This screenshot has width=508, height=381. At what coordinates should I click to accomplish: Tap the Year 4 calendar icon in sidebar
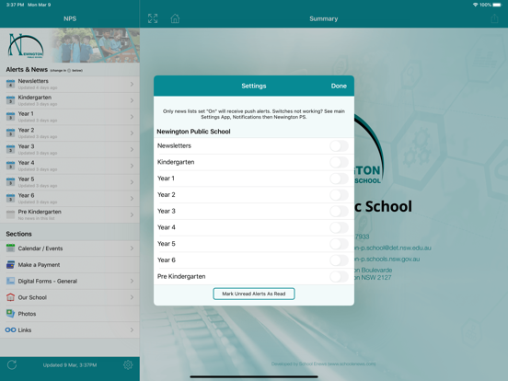coord(10,166)
